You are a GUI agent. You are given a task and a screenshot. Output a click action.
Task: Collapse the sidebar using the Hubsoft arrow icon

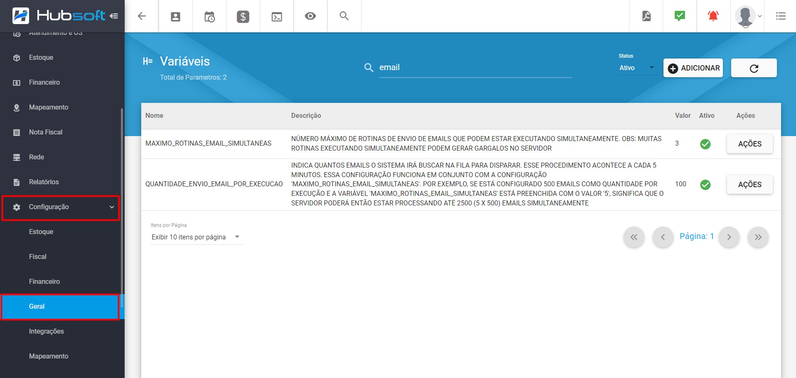pyautogui.click(x=114, y=16)
